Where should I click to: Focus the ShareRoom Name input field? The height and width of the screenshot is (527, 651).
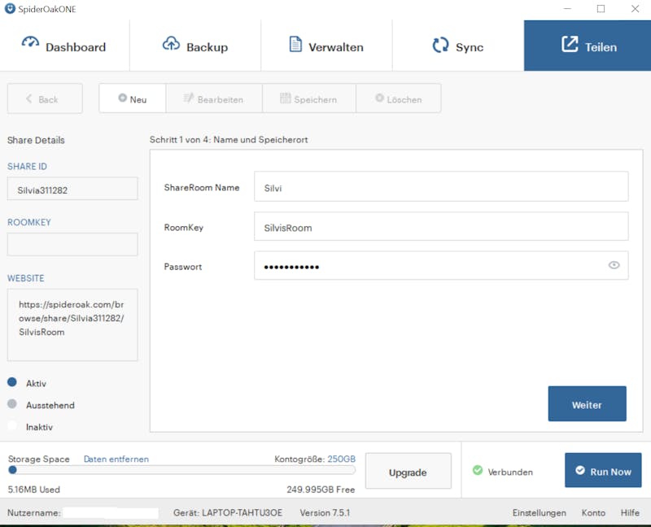441,187
